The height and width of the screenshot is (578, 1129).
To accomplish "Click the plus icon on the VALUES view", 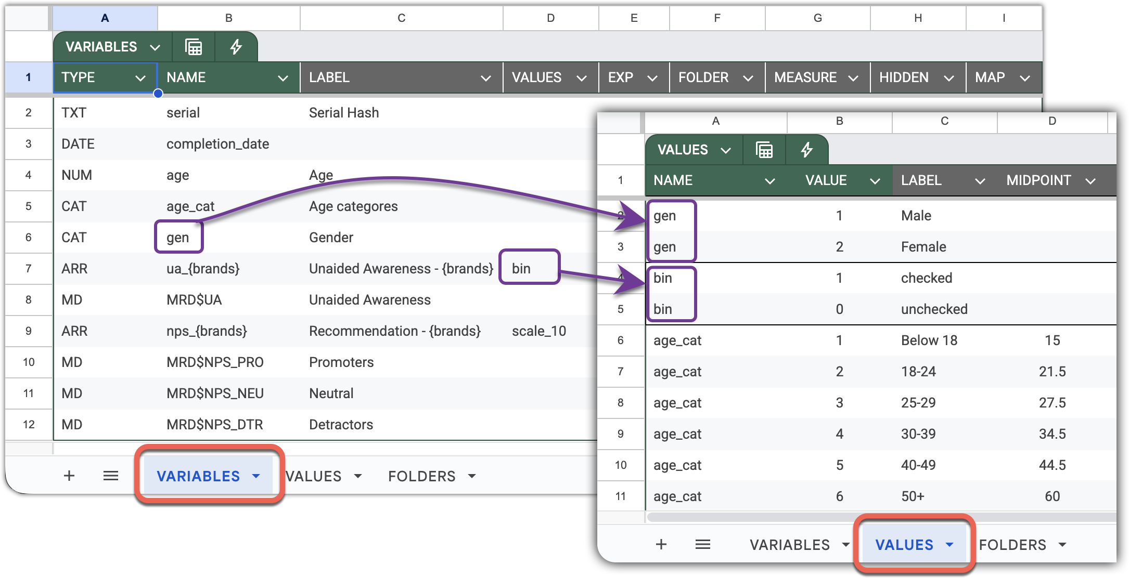I will 662,544.
